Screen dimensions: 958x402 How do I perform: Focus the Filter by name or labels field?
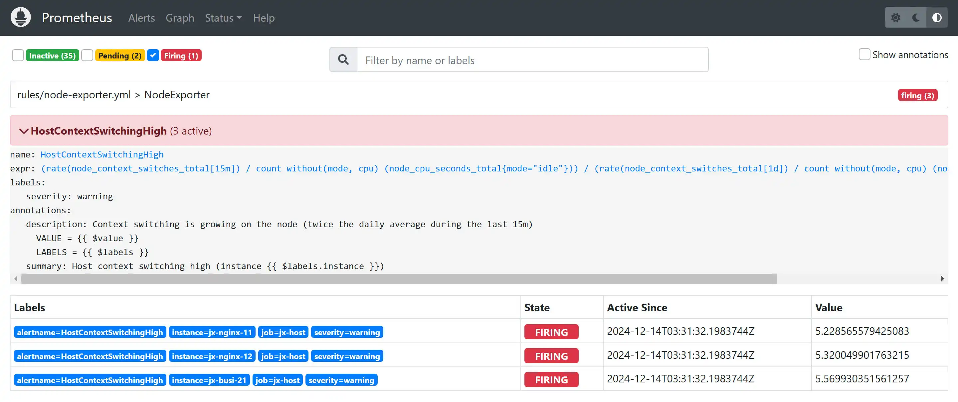click(532, 60)
